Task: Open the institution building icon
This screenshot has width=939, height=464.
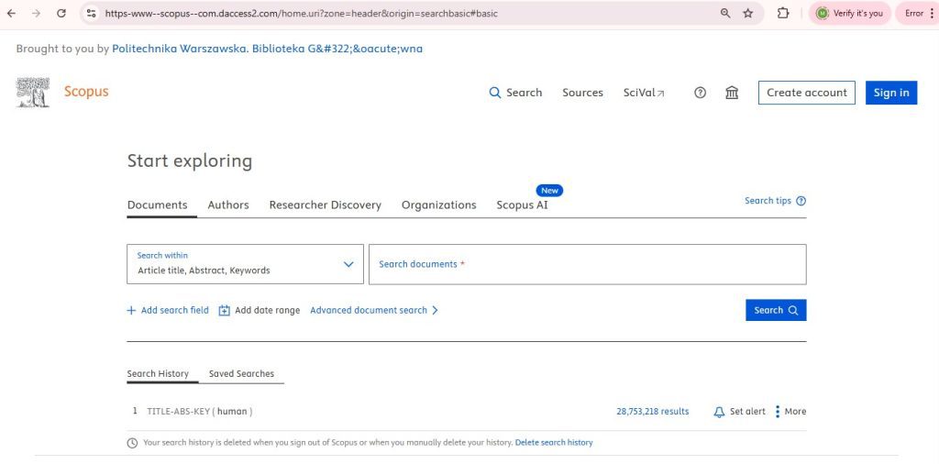Action: (732, 93)
